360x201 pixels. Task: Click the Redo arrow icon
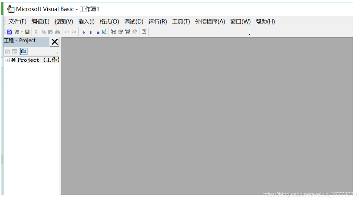pyautogui.click(x=74, y=32)
